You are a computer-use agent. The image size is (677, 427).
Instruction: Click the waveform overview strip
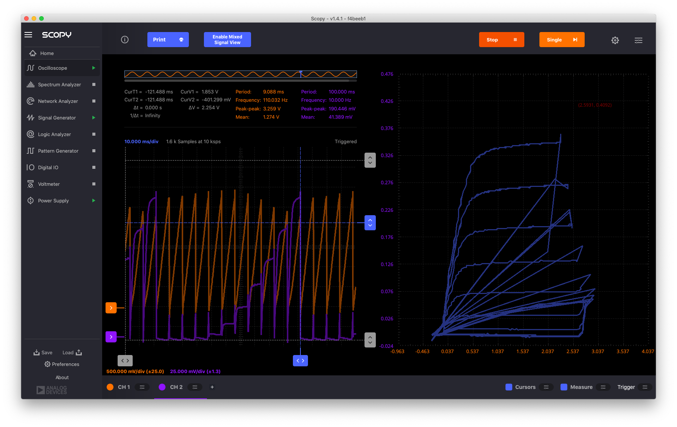coord(240,74)
